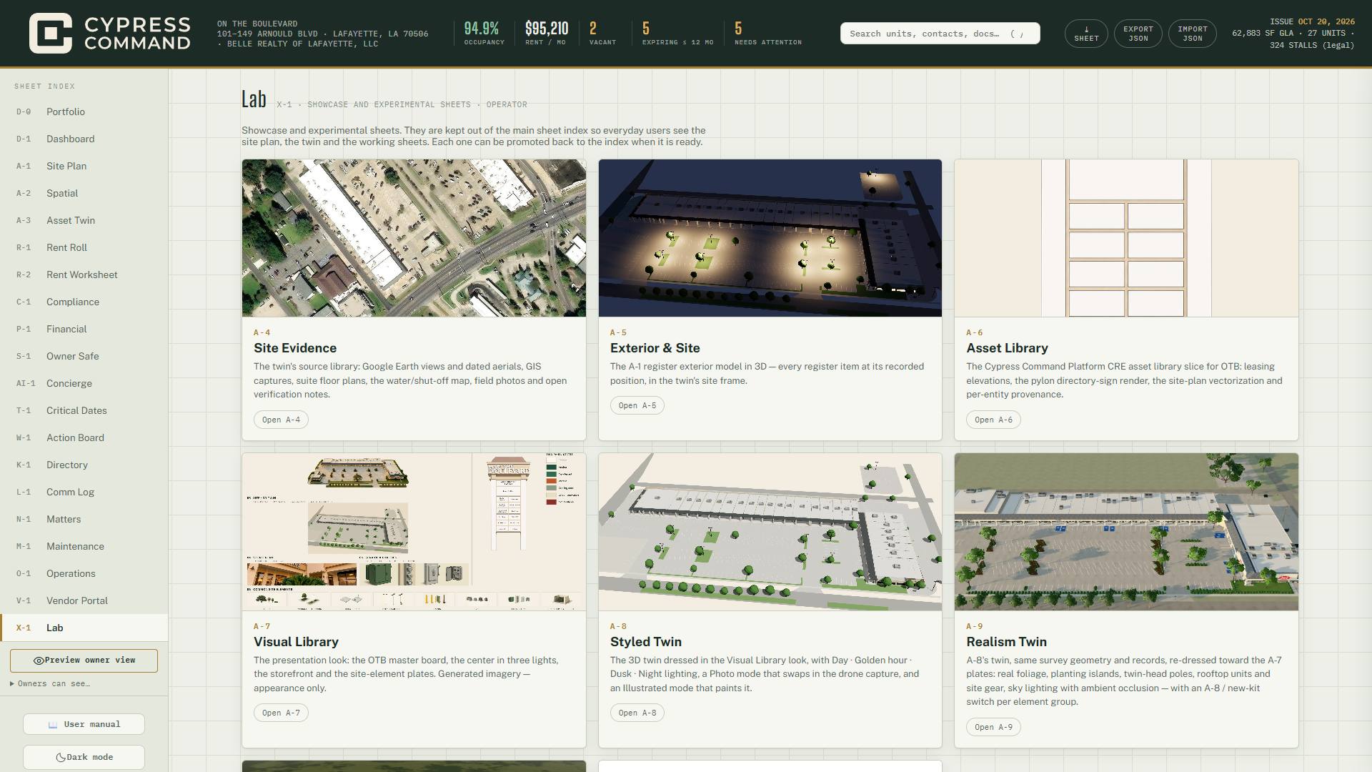Select Rent Worksheet in the sheet index

84,274
